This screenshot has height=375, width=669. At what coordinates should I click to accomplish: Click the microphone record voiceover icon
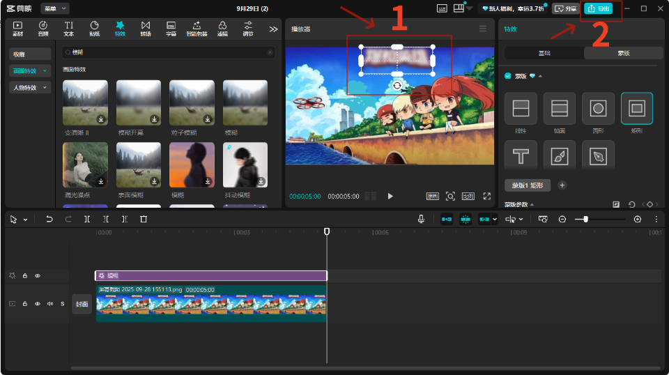pos(421,219)
